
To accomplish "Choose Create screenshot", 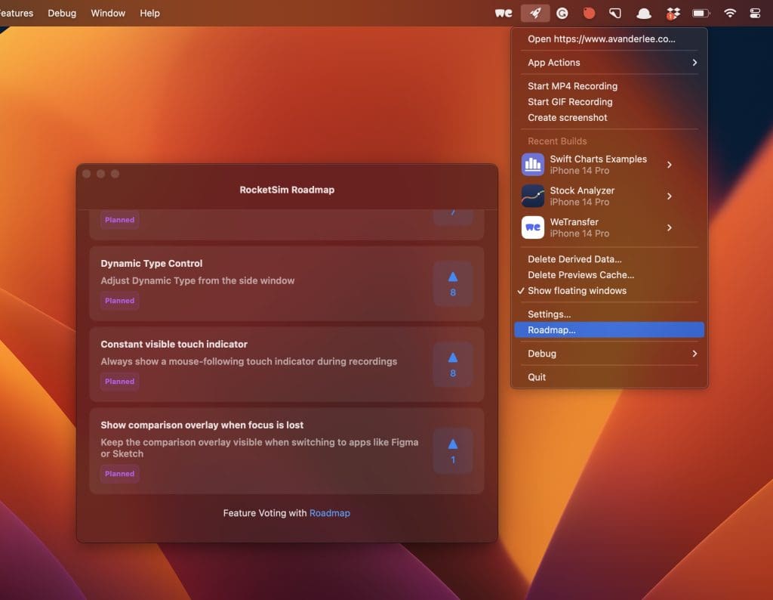I will (x=609, y=117).
